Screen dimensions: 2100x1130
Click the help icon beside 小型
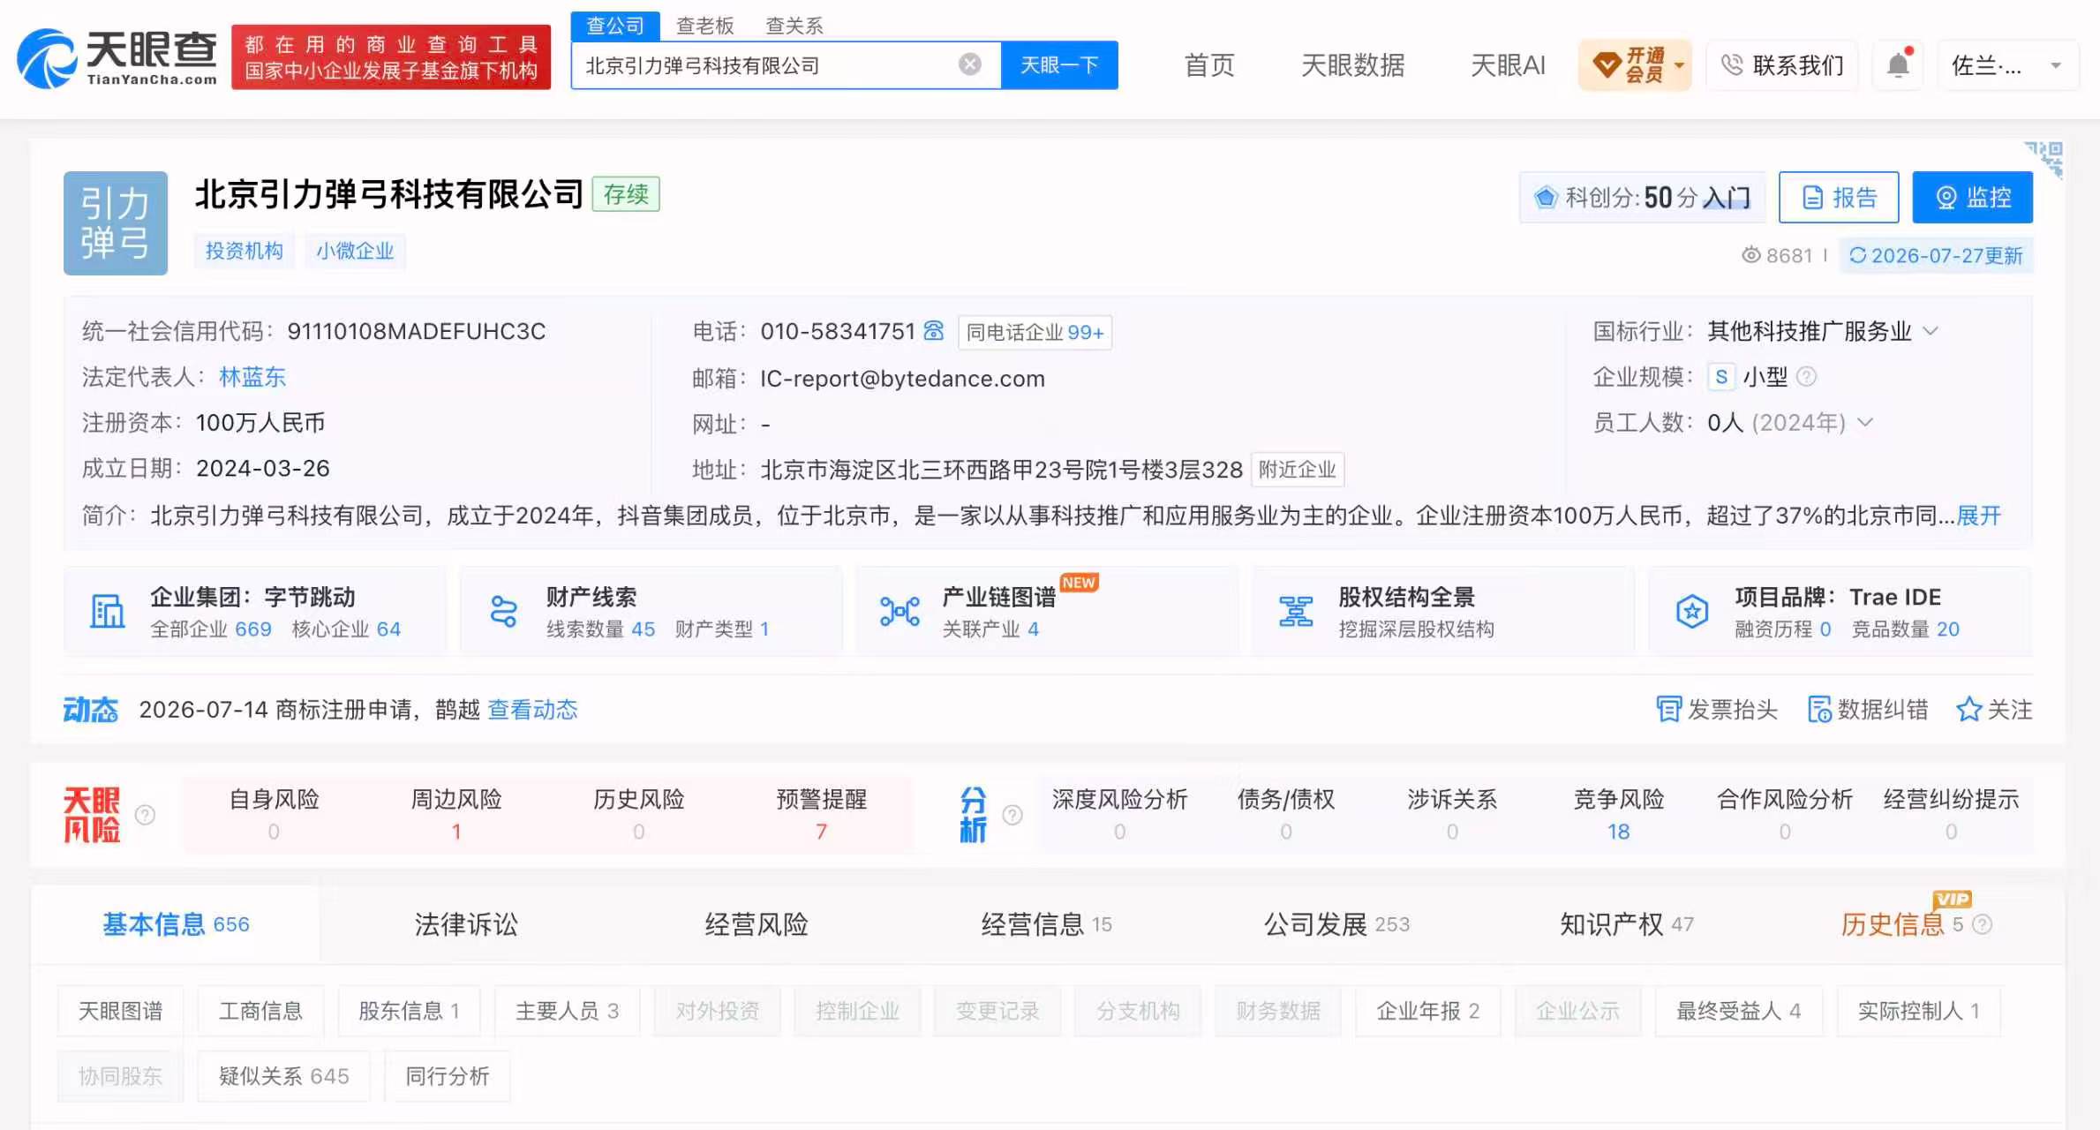[1807, 377]
